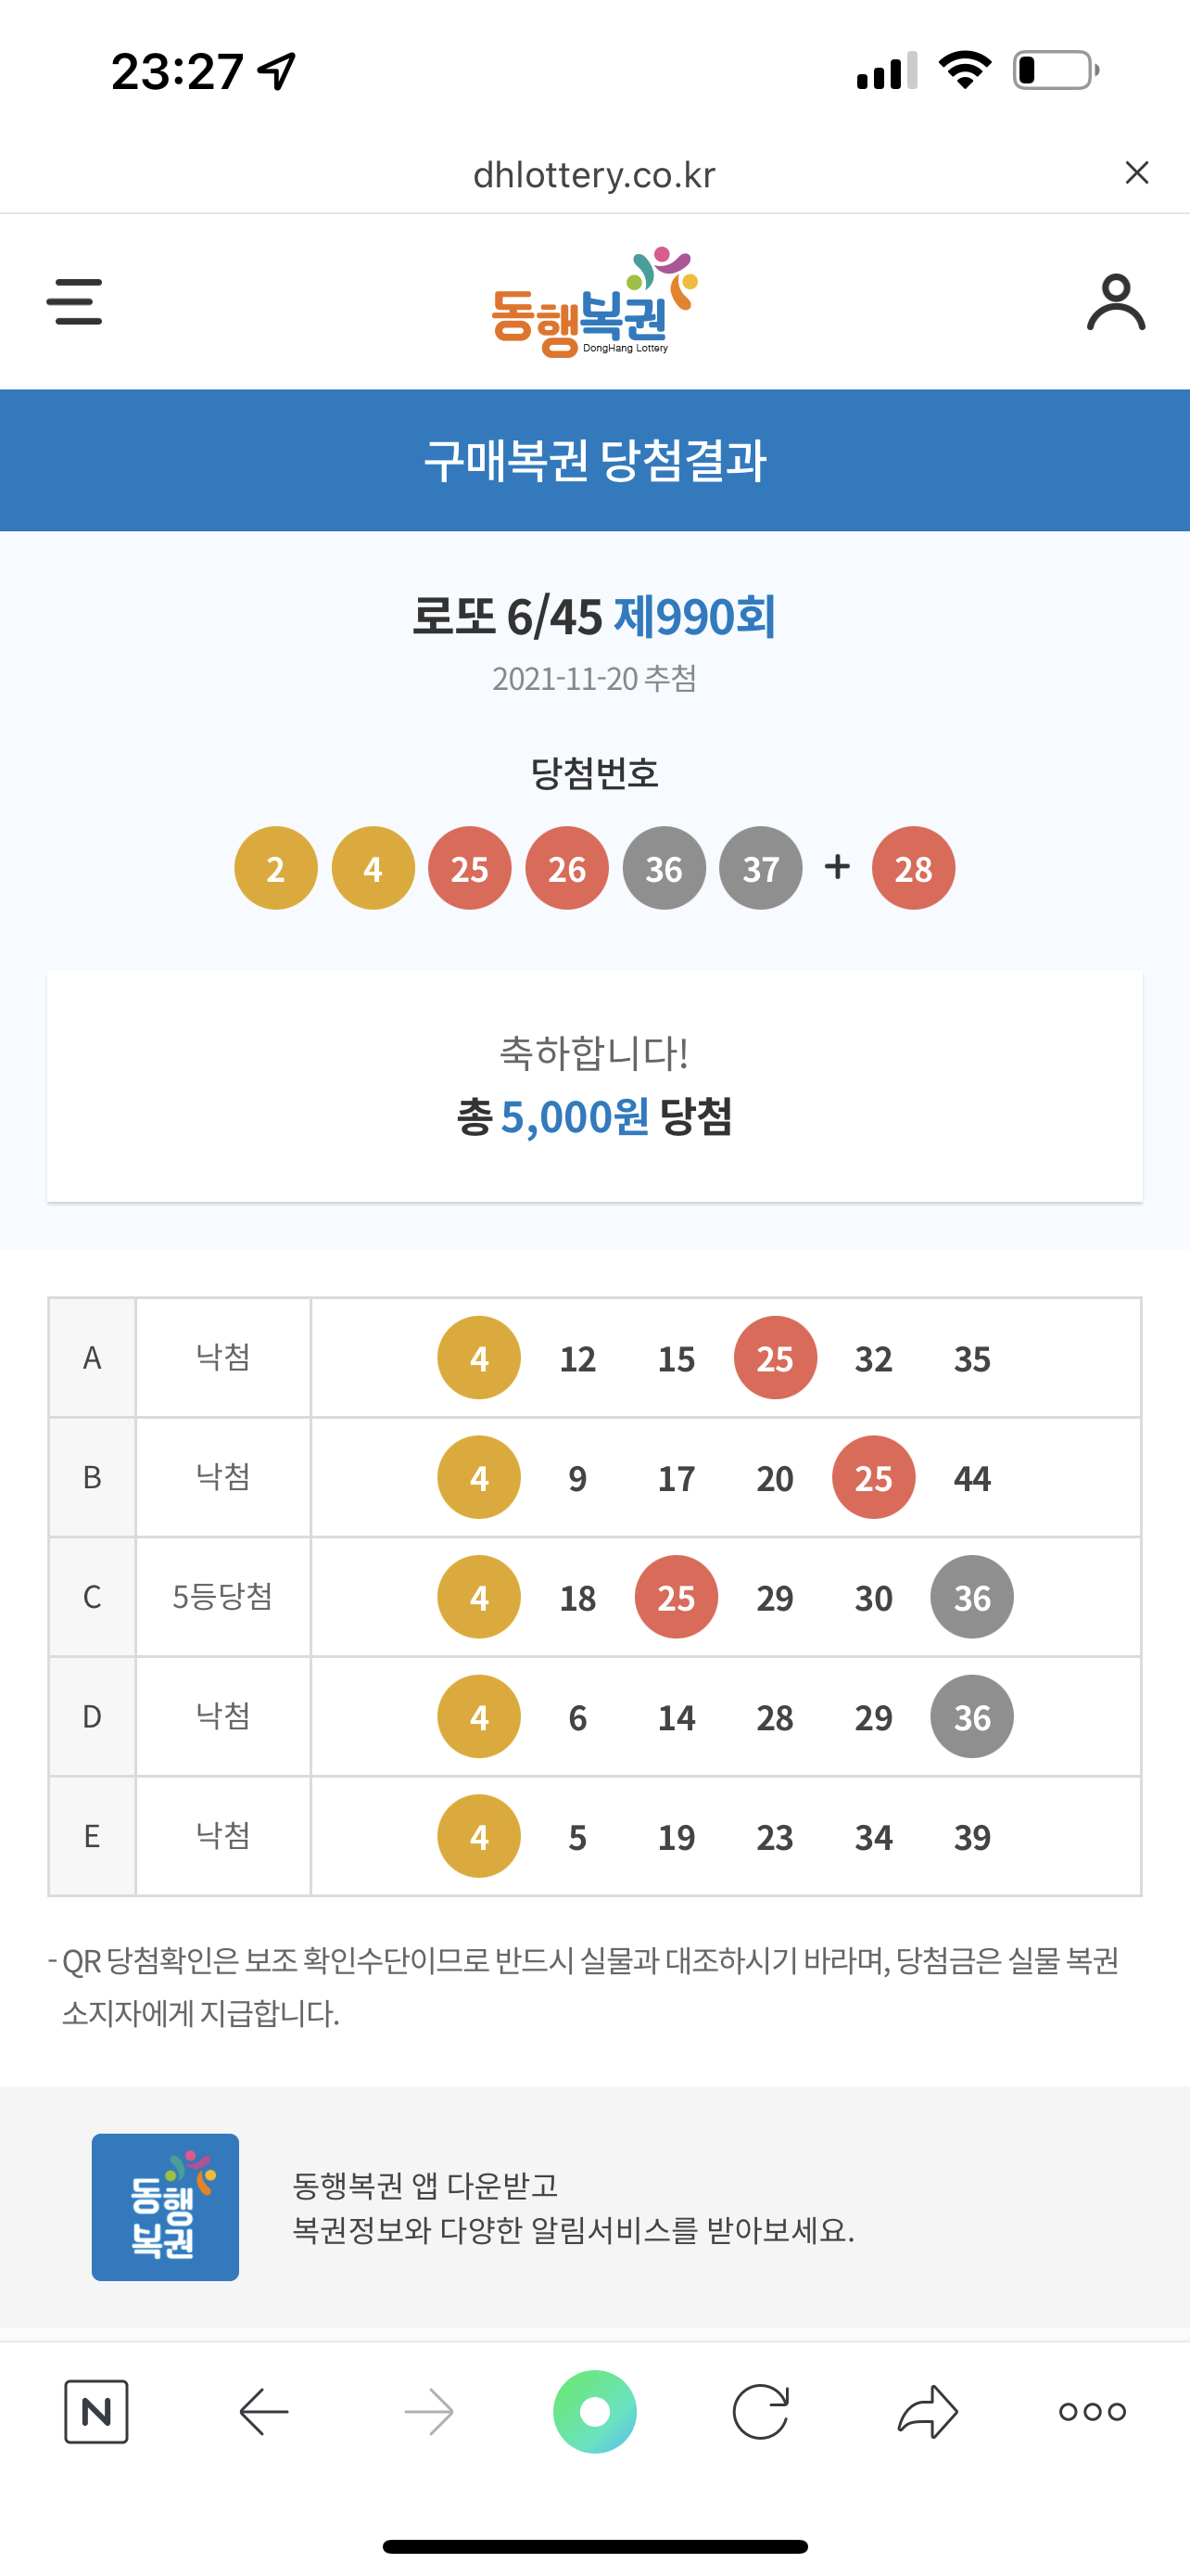Go back with the left arrow
The width and height of the screenshot is (1190, 2576).
[264, 2411]
